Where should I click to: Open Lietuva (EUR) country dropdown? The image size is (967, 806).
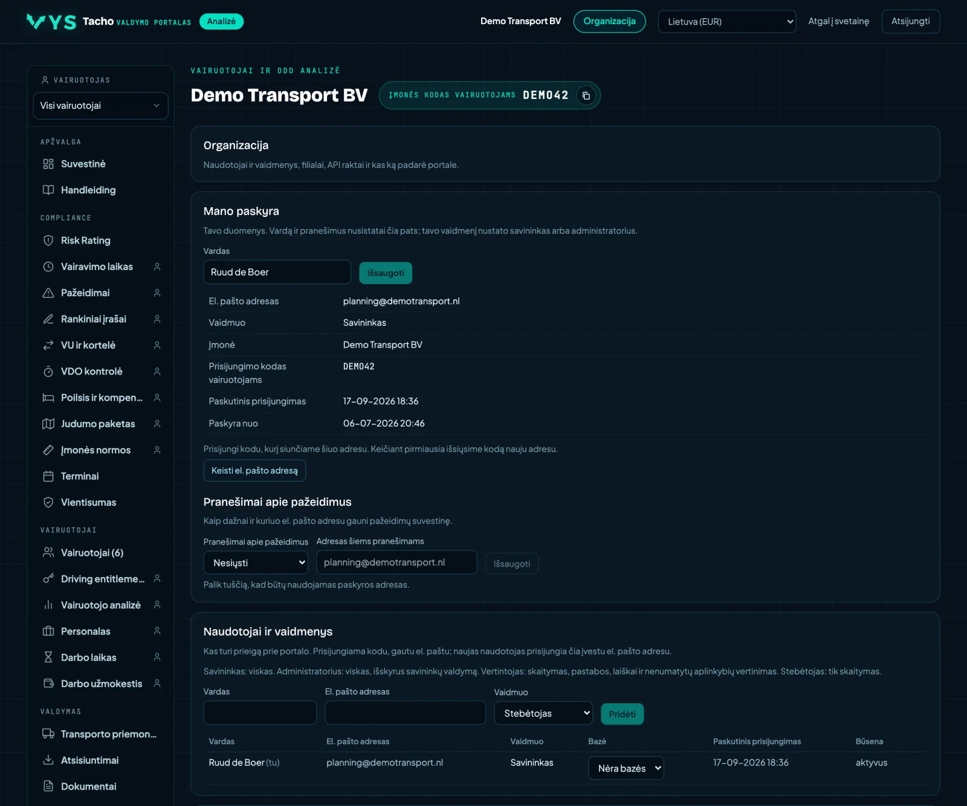pyautogui.click(x=727, y=22)
